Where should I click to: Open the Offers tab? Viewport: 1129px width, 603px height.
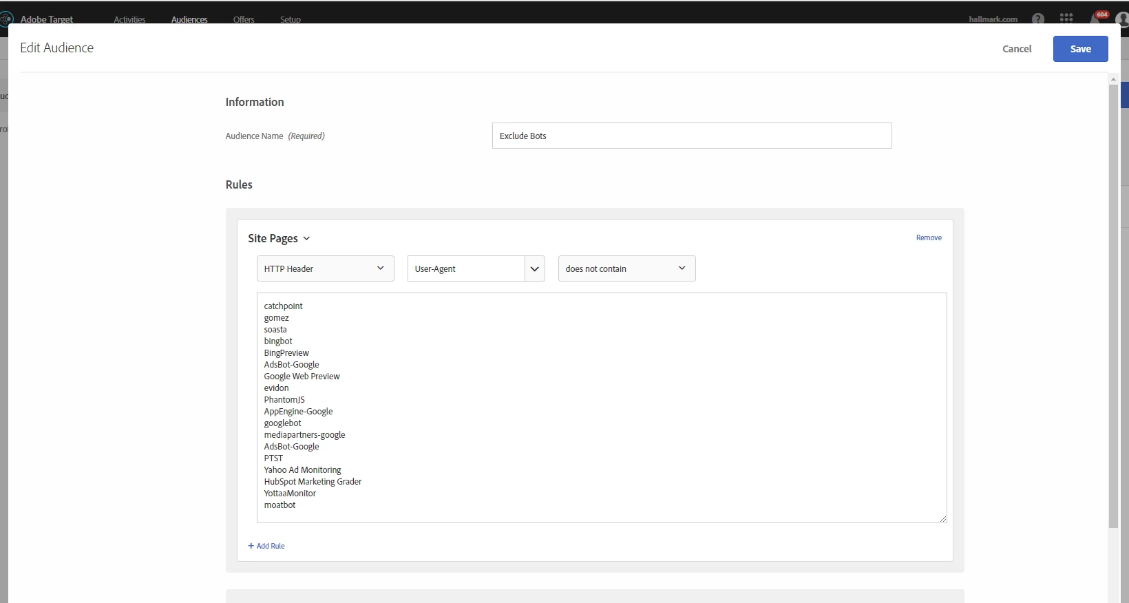point(244,19)
